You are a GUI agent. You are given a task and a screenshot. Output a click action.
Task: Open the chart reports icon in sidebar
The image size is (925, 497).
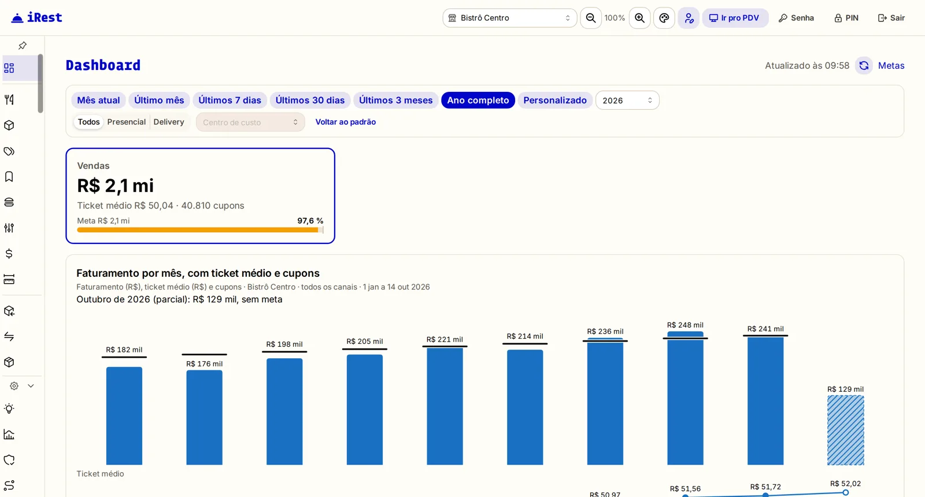9,434
